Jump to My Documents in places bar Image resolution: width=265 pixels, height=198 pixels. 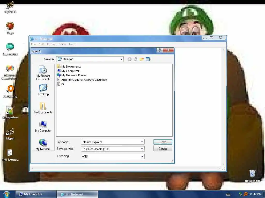tap(43, 108)
